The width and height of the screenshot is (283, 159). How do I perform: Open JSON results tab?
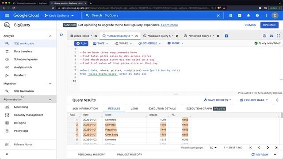pyautogui.click(x=134, y=109)
